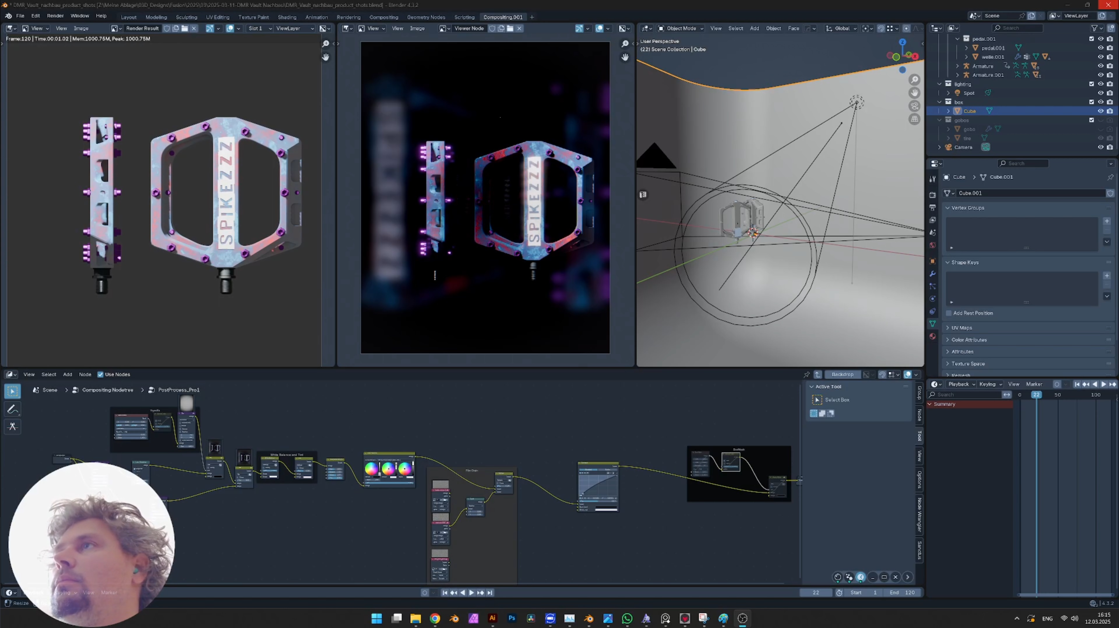Open the Material properties tab icon
This screenshot has height=628, width=1119.
(932, 336)
